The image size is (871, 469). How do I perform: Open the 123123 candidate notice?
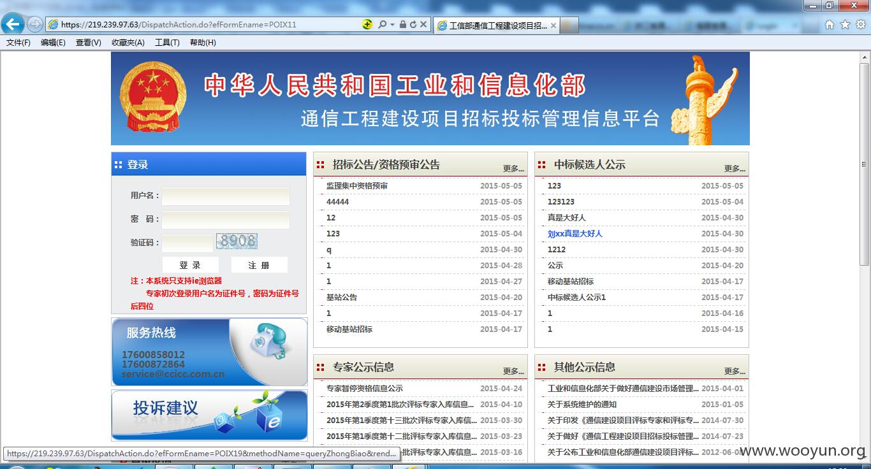(x=561, y=202)
